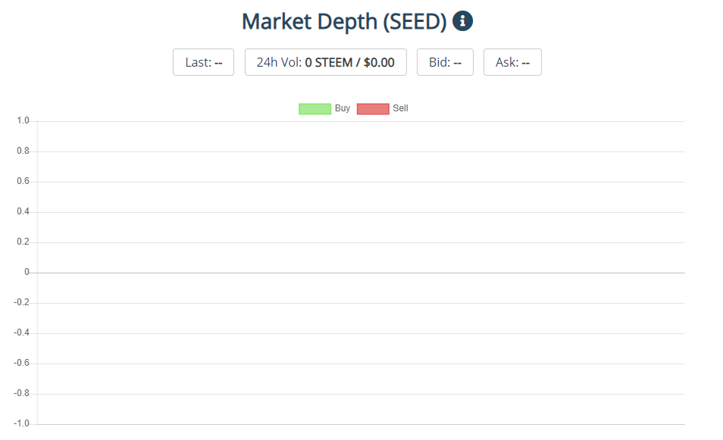Click the Last price button
This screenshot has width=723, height=440.
point(203,62)
